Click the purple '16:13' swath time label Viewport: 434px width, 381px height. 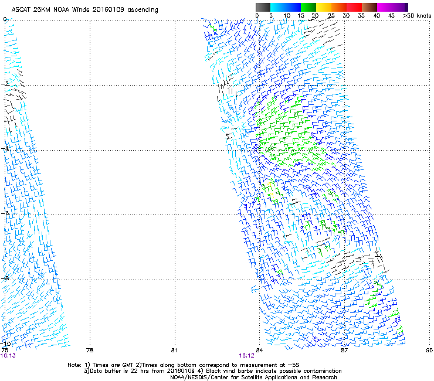tap(8, 356)
